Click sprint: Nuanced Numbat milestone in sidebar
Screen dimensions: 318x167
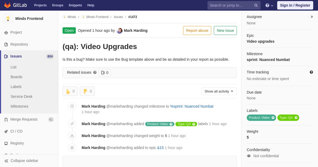pos(268,60)
